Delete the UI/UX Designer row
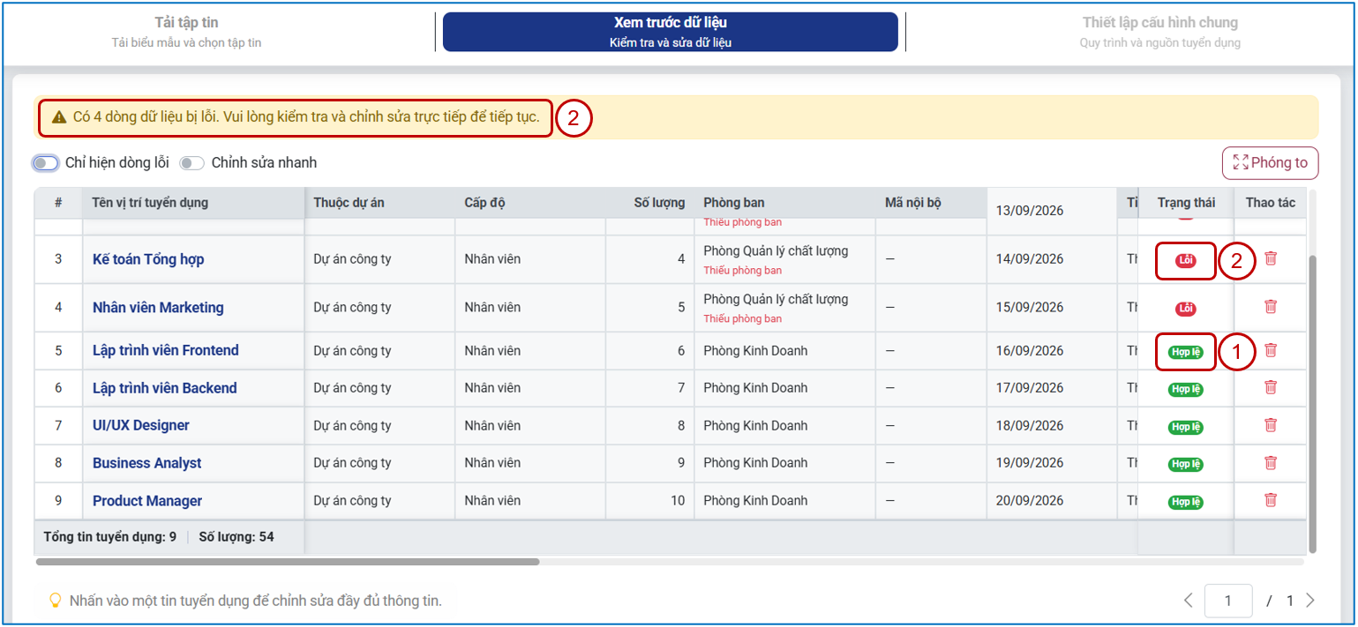 click(x=1271, y=424)
